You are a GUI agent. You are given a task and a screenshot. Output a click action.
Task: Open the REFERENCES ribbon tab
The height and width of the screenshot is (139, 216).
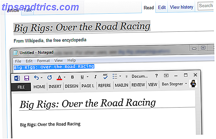105,86
